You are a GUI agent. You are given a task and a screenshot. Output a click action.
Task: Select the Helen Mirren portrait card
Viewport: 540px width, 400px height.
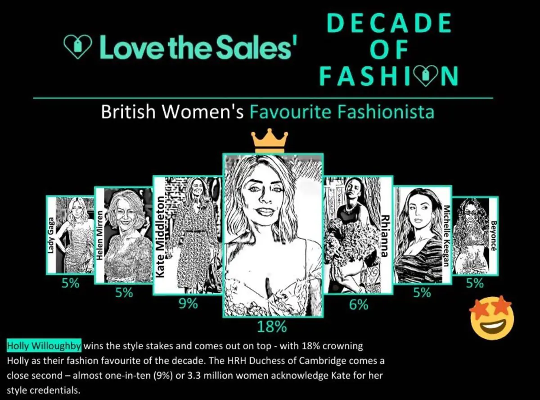124,236
